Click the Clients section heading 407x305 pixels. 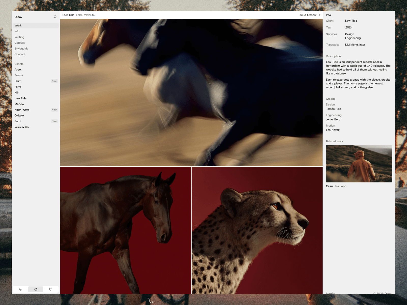(x=19, y=64)
